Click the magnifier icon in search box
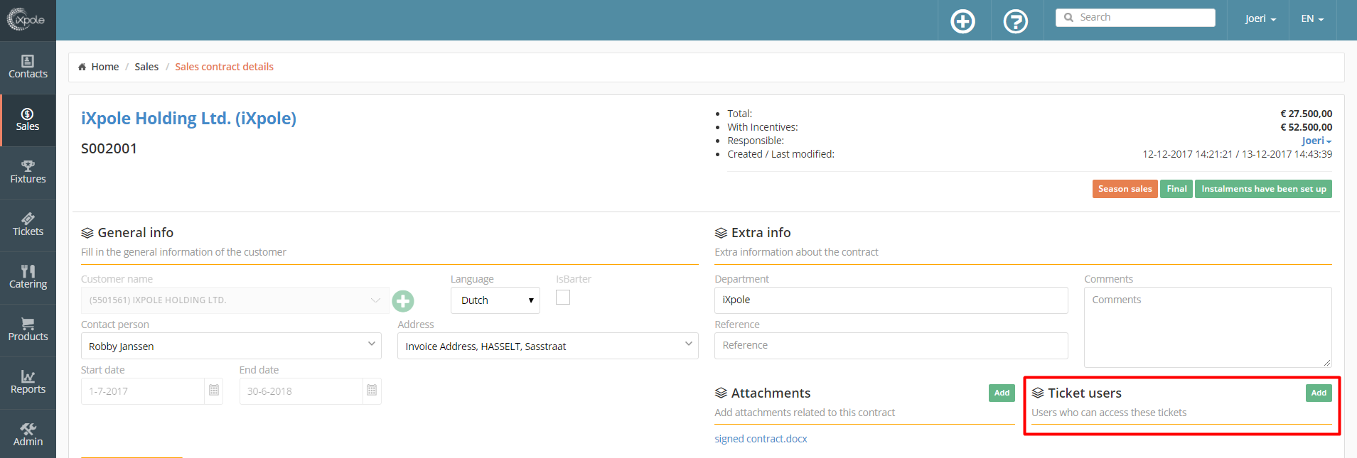The height and width of the screenshot is (458, 1357). [x=1068, y=18]
